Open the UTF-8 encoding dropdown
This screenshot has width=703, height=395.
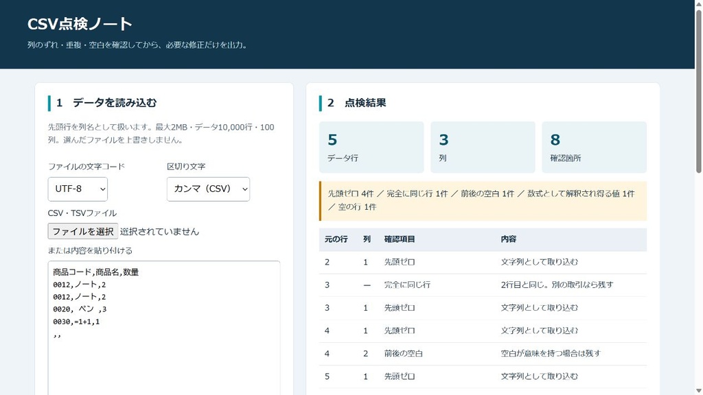coord(78,189)
